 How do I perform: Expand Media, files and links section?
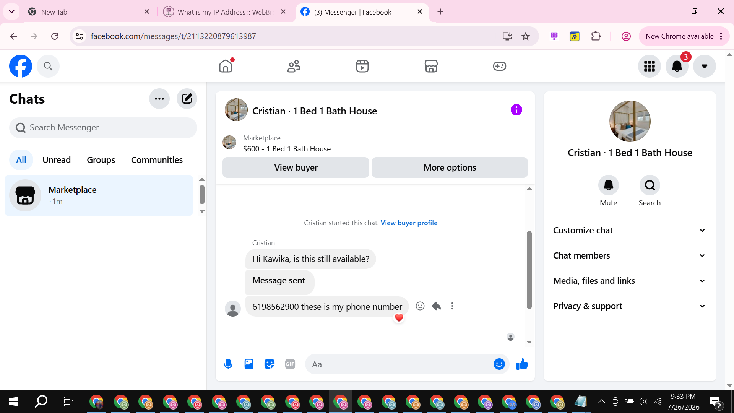point(630,281)
